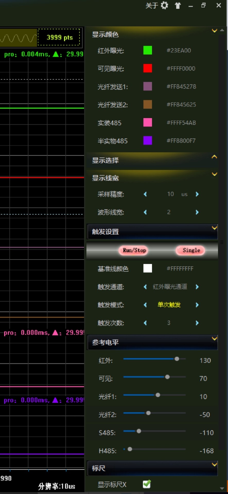Screen dimensions: 228x494
Task: Click the #FF845625 hex value
Action: coord(181,104)
